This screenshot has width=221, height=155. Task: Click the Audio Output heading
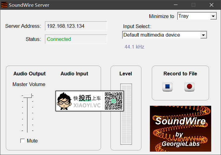click(x=29, y=74)
